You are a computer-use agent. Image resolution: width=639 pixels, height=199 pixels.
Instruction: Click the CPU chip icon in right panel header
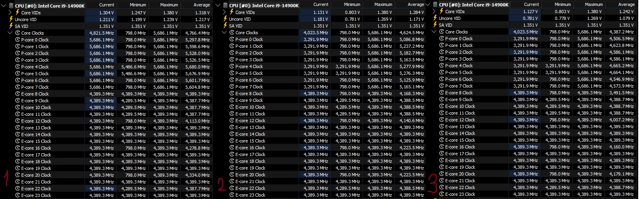[435, 4]
